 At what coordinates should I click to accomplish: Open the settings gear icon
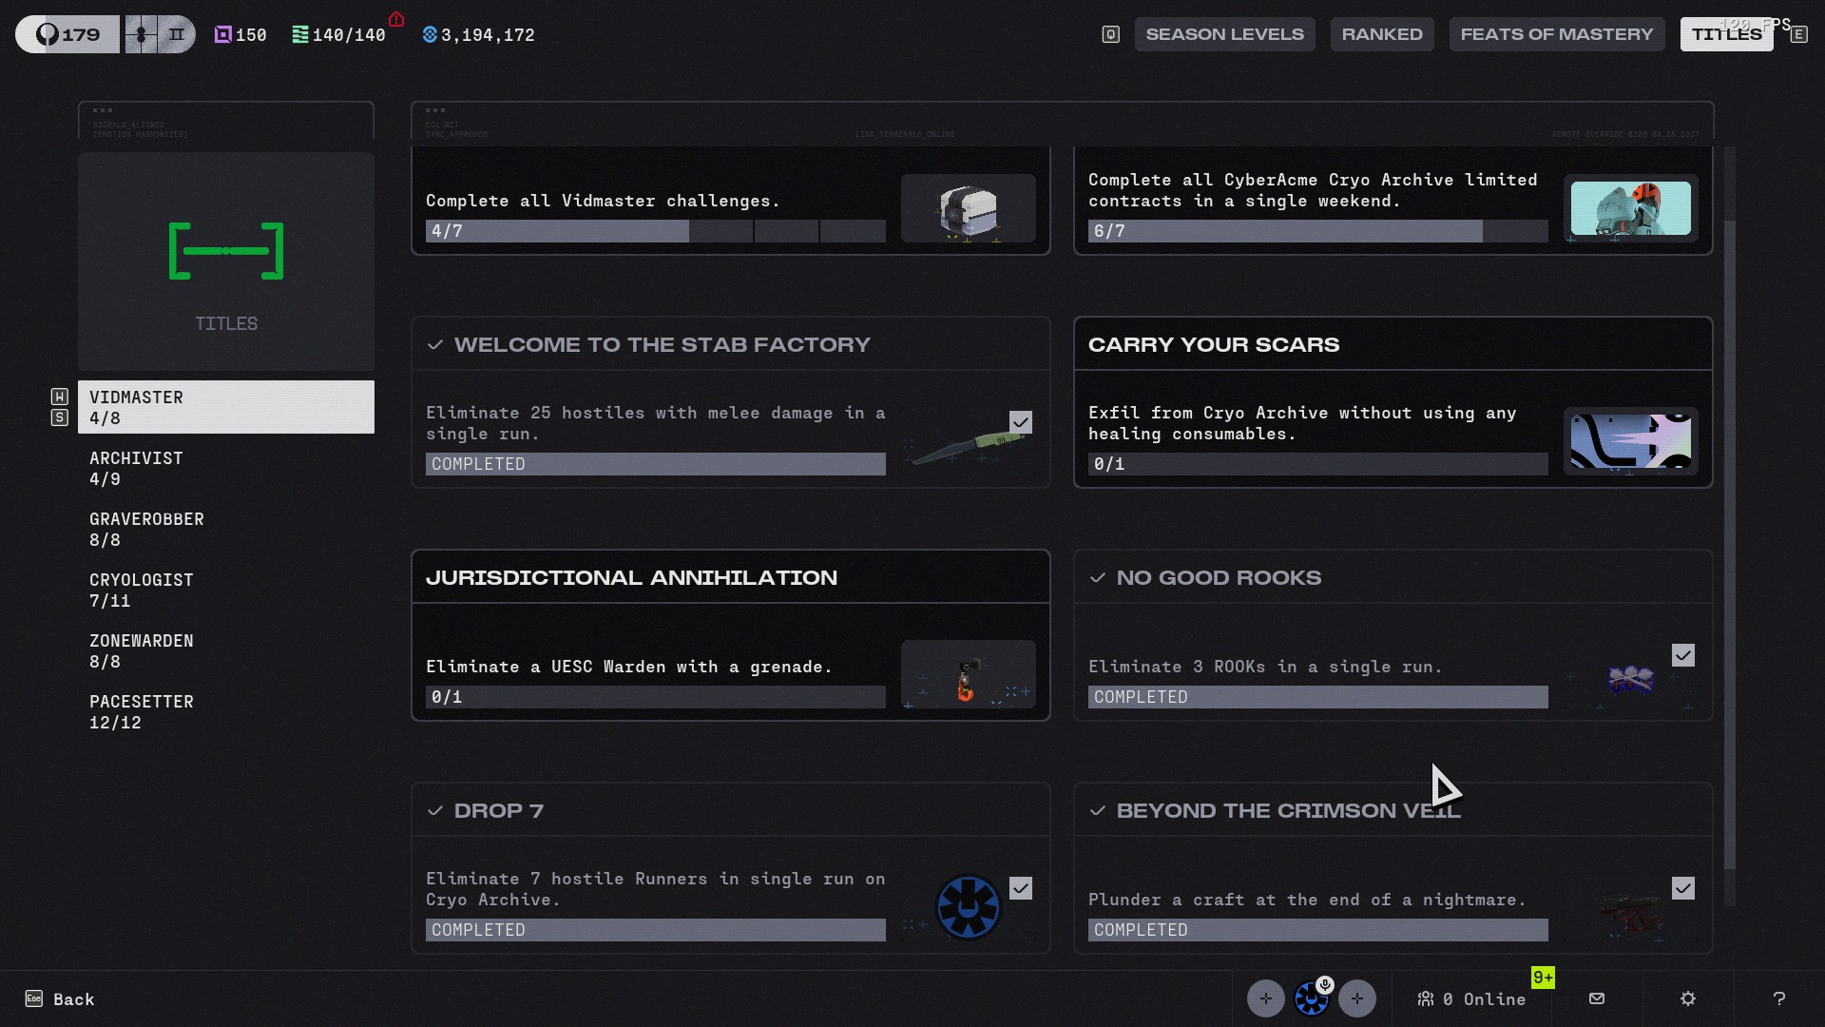pyautogui.click(x=1688, y=998)
